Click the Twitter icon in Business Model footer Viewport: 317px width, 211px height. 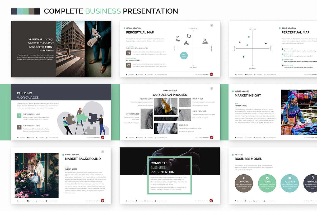pyautogui.click(x=236, y=201)
